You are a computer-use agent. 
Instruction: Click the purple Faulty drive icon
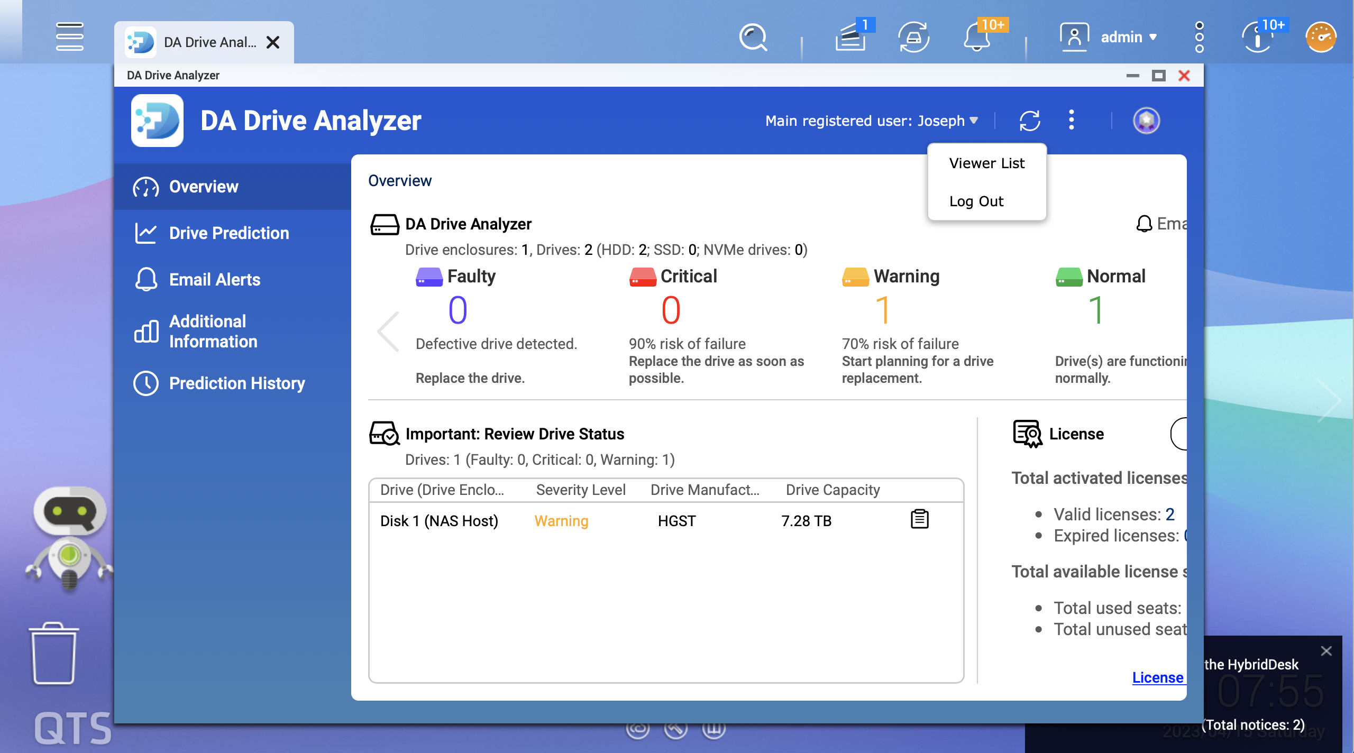point(429,277)
